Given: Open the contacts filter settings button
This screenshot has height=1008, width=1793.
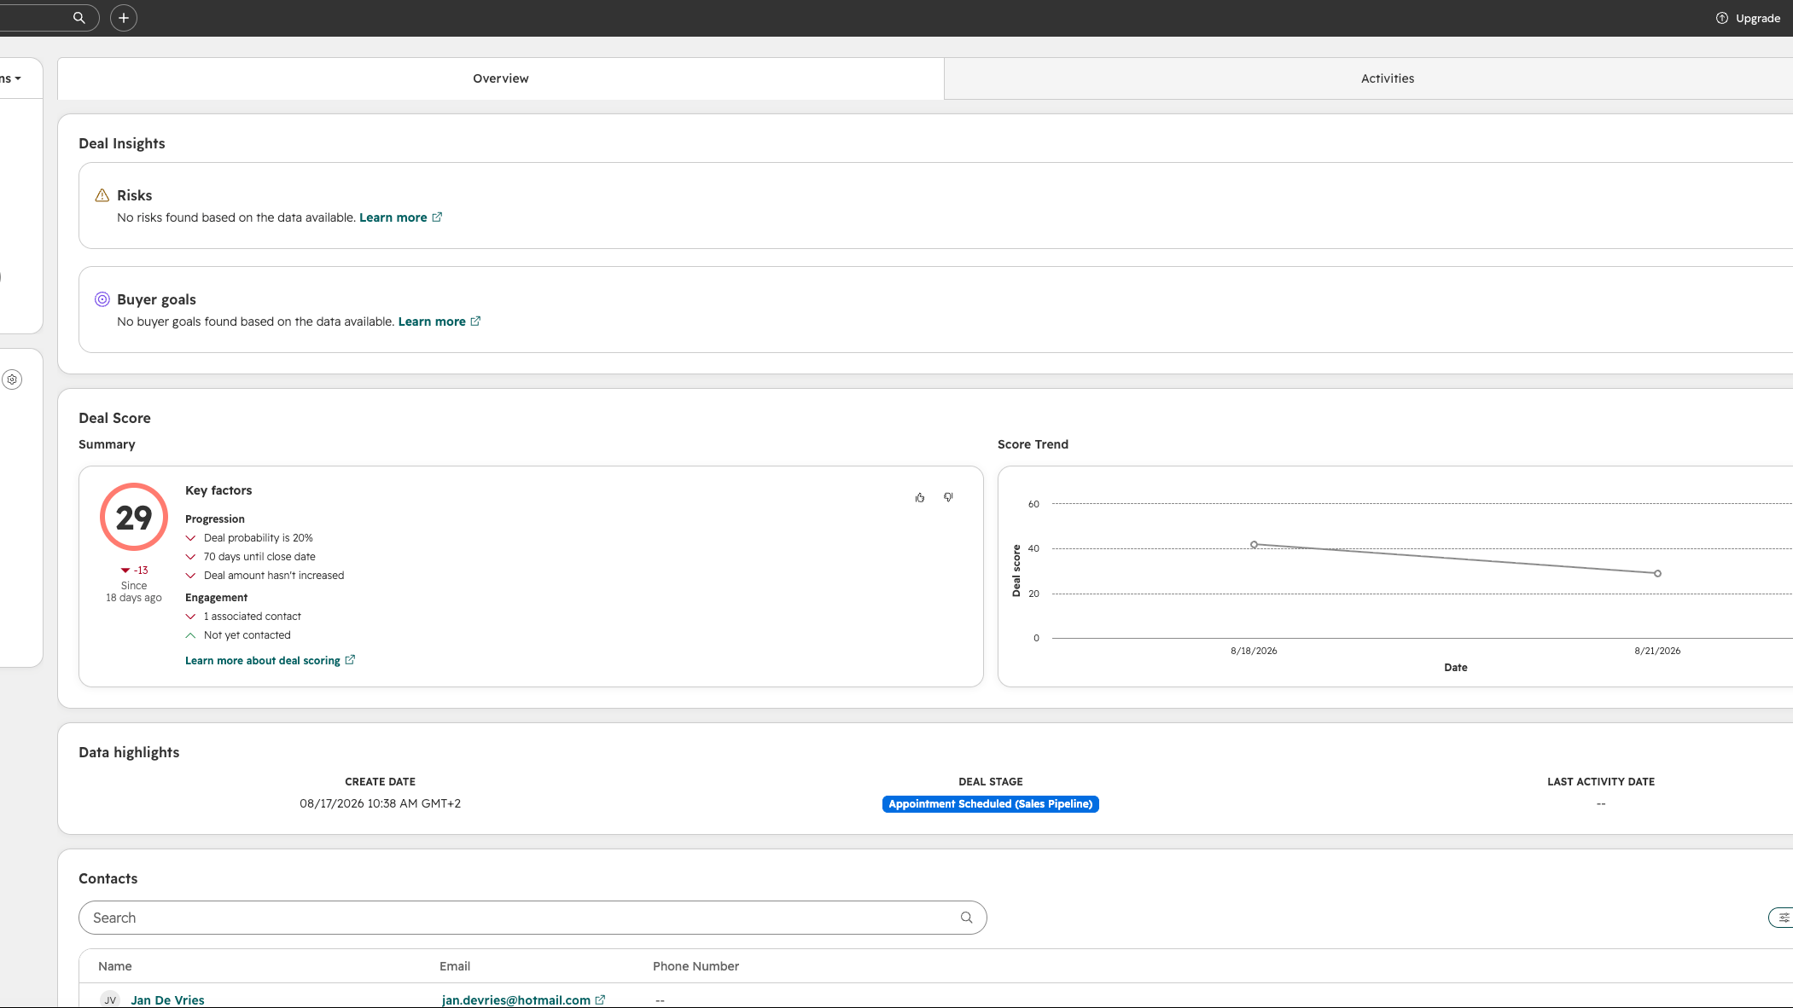Looking at the screenshot, I should coord(1782,918).
